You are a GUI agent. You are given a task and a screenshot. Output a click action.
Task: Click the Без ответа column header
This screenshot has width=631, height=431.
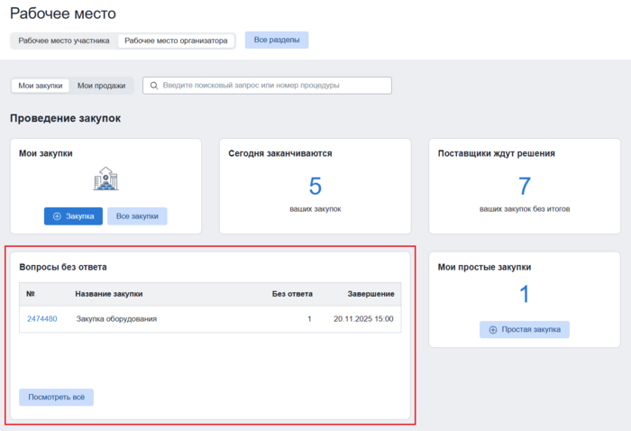[x=292, y=294]
